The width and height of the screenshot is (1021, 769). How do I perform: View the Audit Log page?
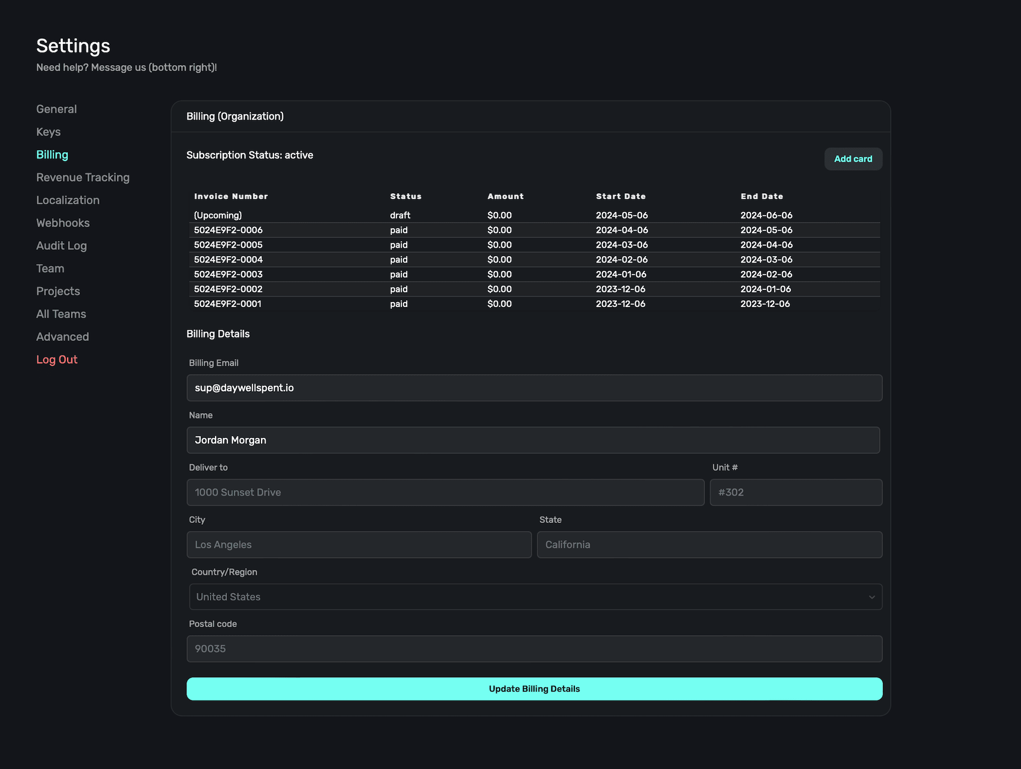[61, 246]
